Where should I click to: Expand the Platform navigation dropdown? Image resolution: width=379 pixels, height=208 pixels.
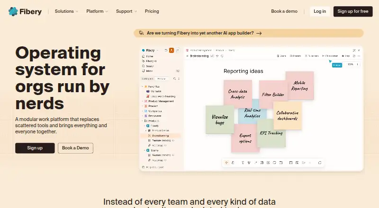coord(97,11)
